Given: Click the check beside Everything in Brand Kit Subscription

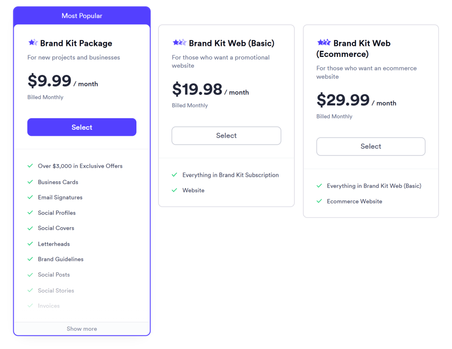Looking at the screenshot, I should (175, 175).
